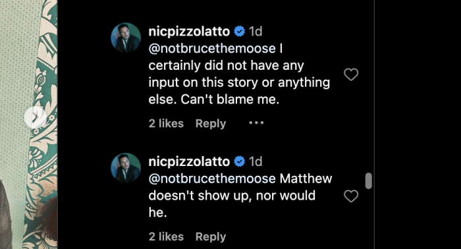Screen dimensions: 461x249
Task: Go to next photo with the arrow button
Action: click(x=35, y=118)
